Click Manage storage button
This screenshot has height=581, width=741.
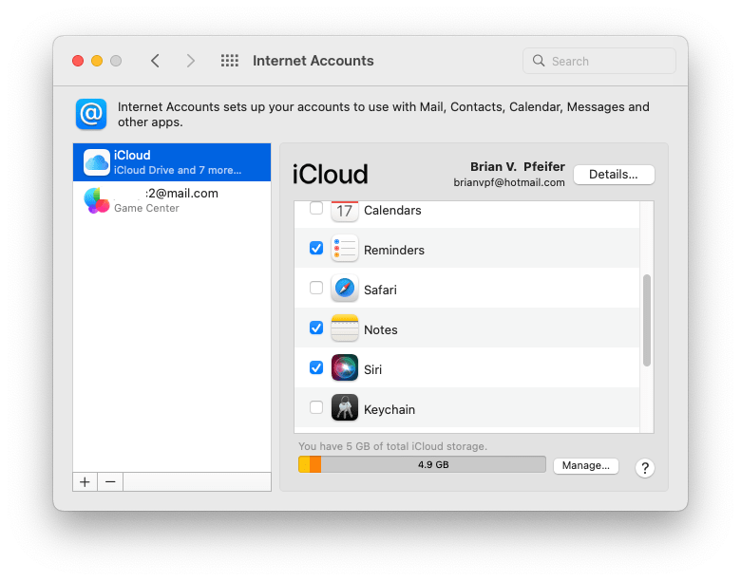585,466
